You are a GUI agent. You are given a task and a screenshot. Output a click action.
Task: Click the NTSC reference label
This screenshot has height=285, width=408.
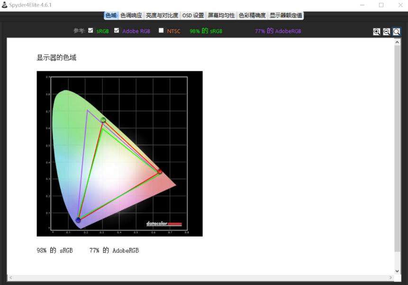173,31
